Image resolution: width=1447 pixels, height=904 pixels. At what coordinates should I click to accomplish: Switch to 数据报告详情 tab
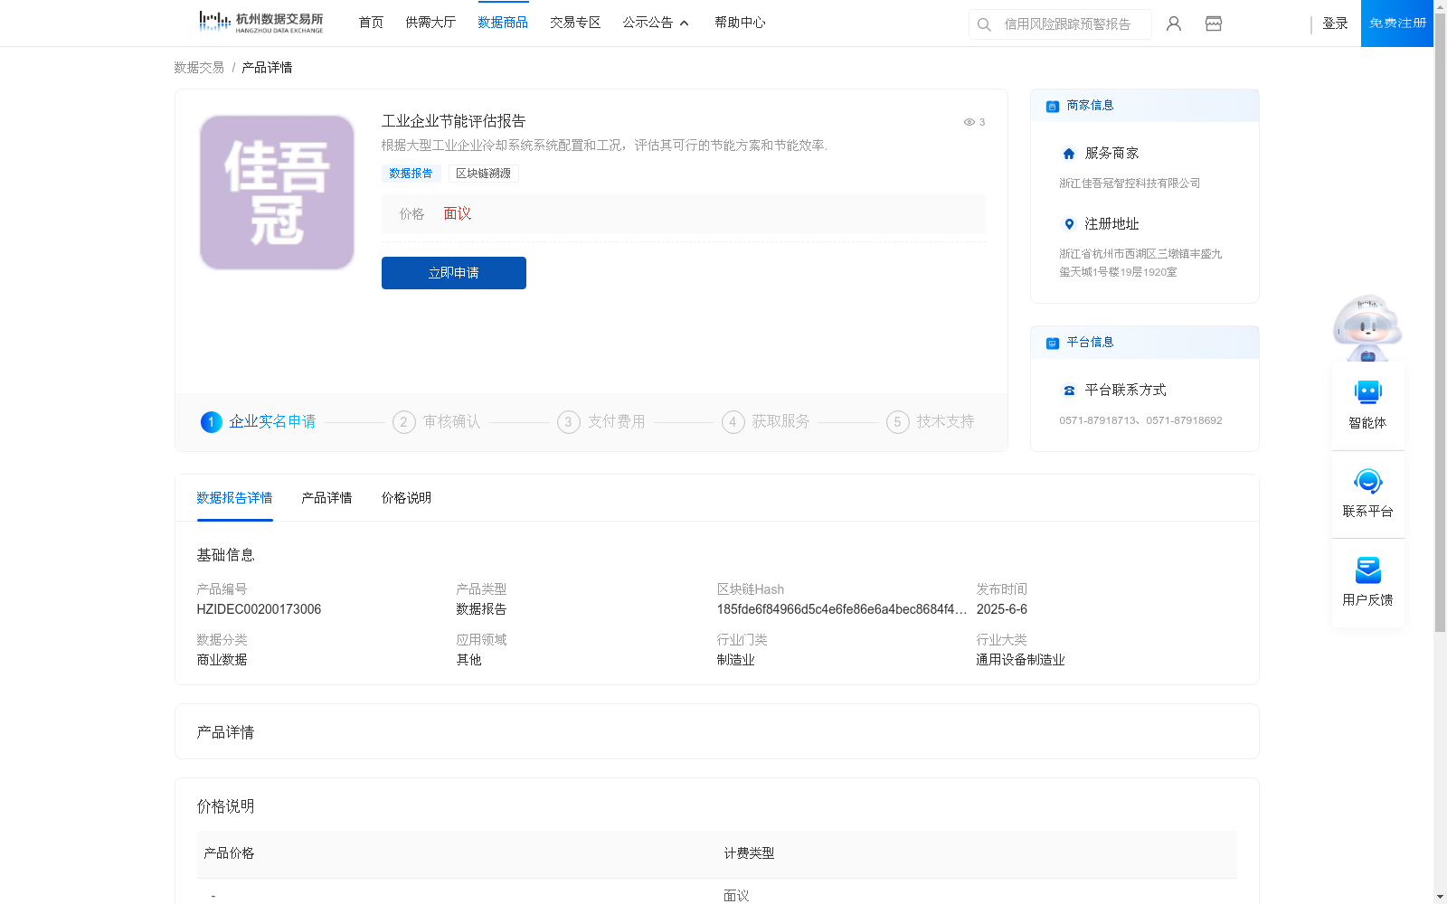tap(234, 498)
